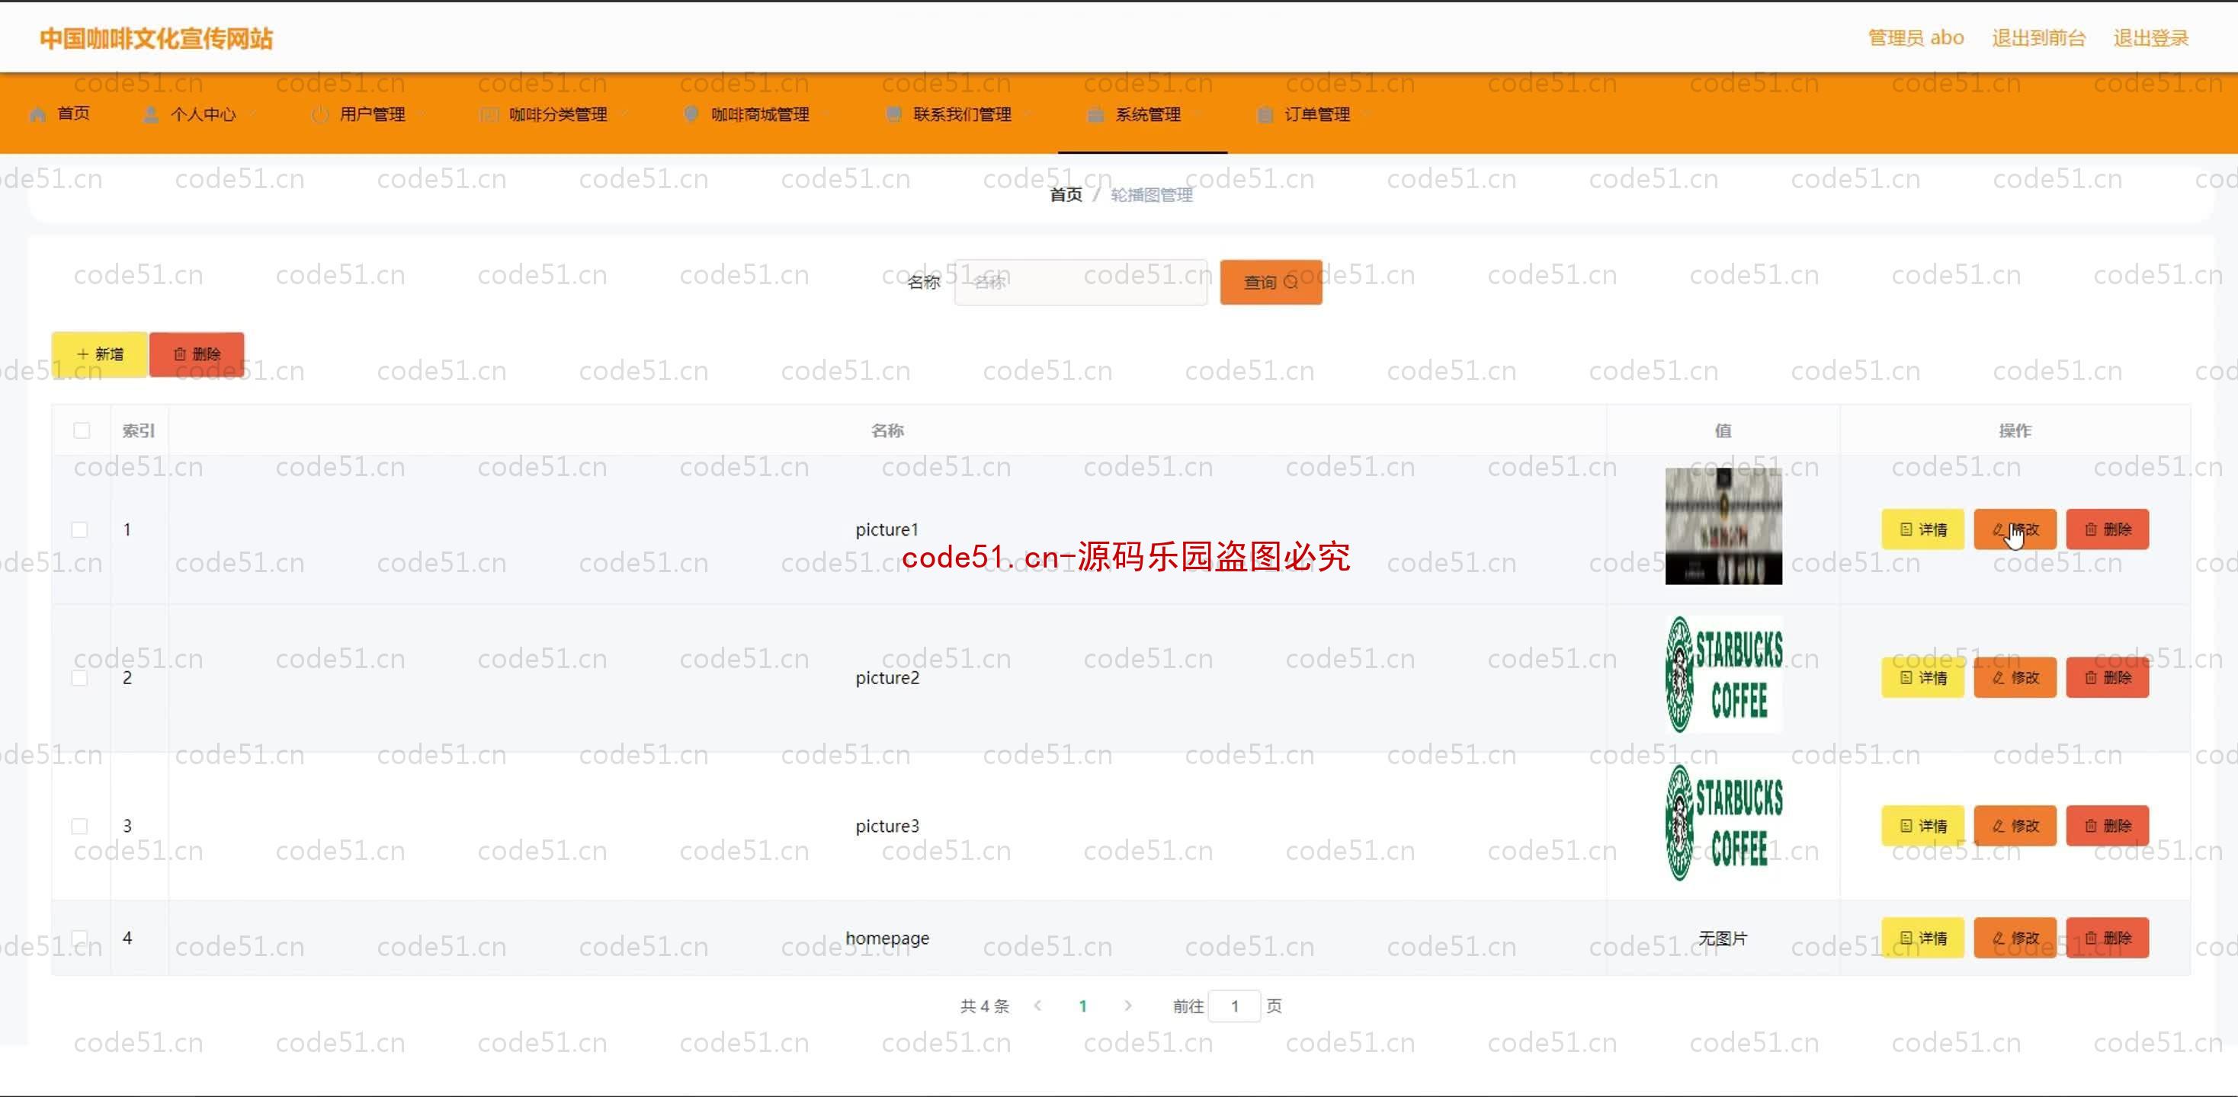Toggle the select-all checkbox at table header
The width and height of the screenshot is (2238, 1097).
tap(82, 430)
